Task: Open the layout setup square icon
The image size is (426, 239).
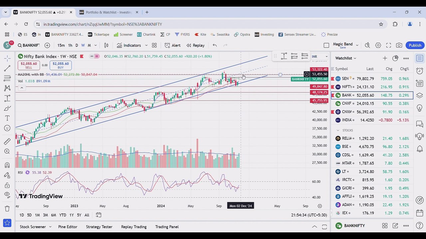Action: pyautogui.click(x=326, y=45)
